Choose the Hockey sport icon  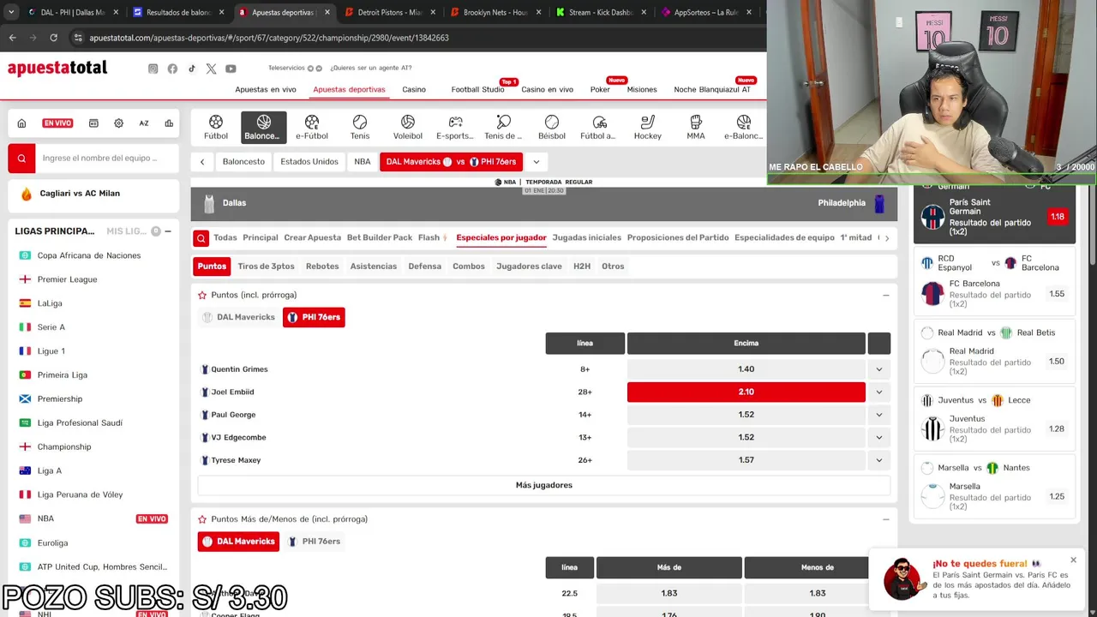click(648, 127)
